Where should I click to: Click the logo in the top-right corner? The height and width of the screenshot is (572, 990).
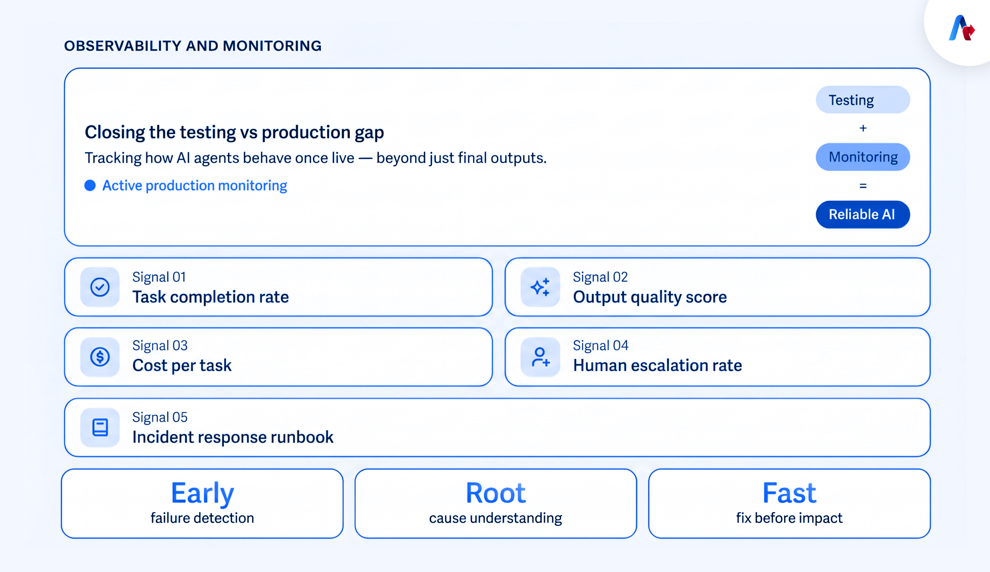[x=962, y=28]
